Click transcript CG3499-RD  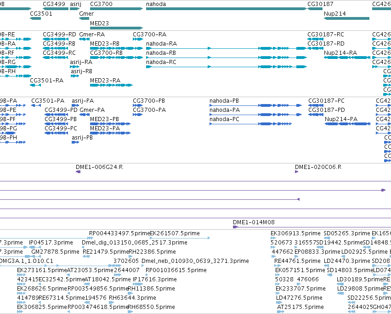[55, 39]
